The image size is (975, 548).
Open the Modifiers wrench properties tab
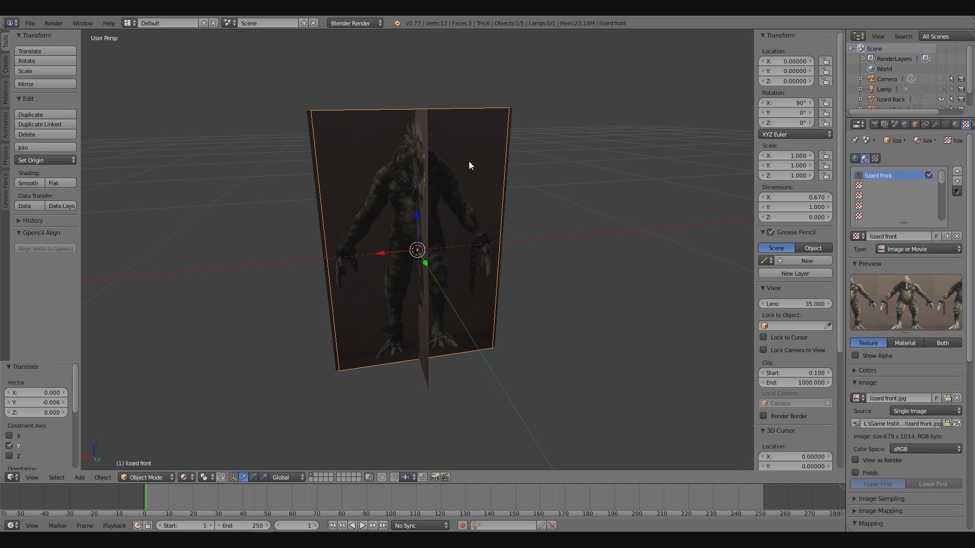tap(935, 124)
